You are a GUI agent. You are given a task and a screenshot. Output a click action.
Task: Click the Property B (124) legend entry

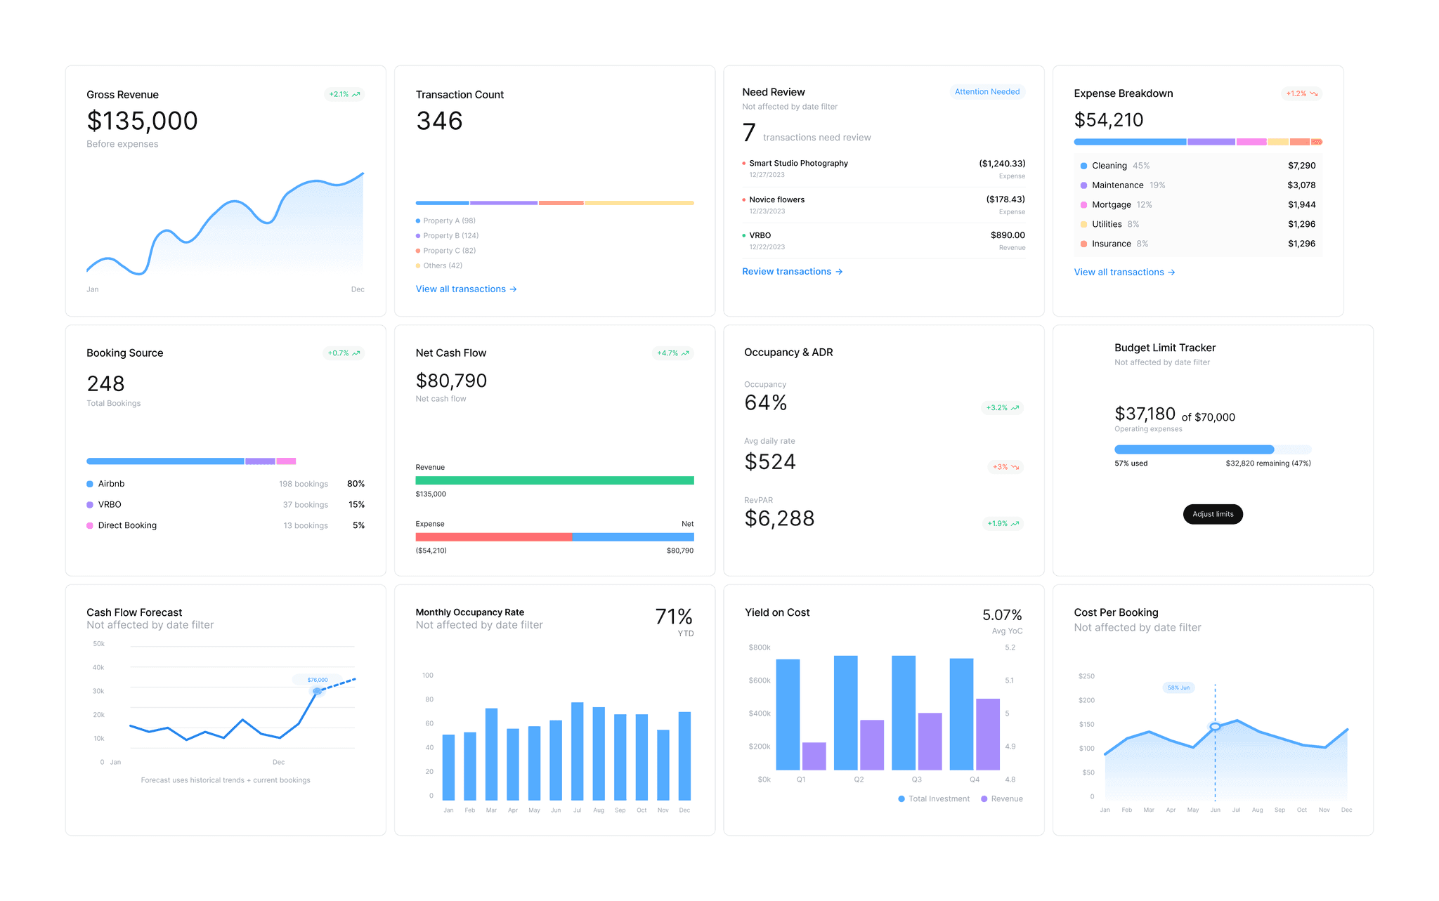448,236
